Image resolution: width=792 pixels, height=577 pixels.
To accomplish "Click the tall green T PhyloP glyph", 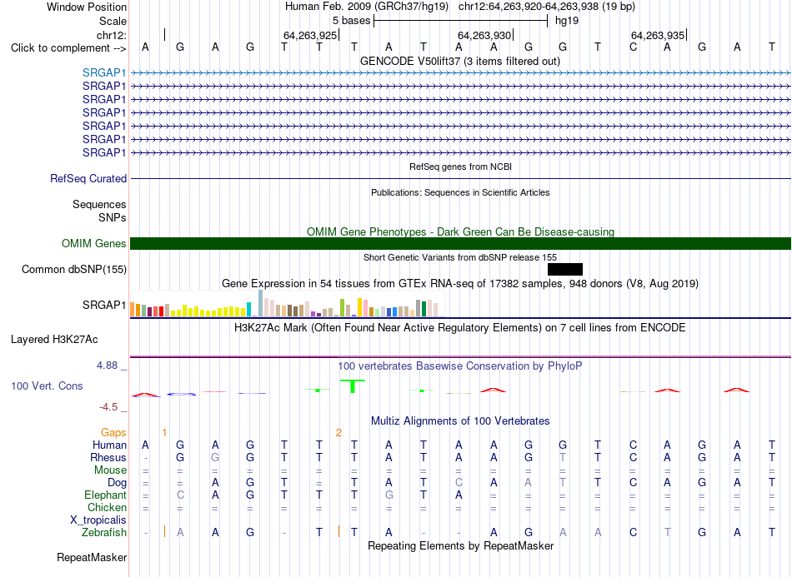I will (353, 386).
